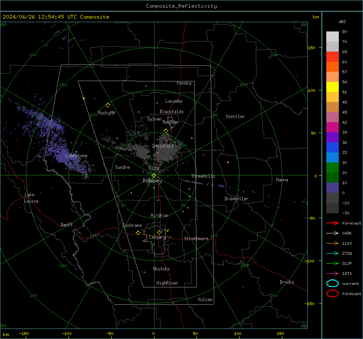
Task: Click the Vulcan town label
Action: coord(205,299)
